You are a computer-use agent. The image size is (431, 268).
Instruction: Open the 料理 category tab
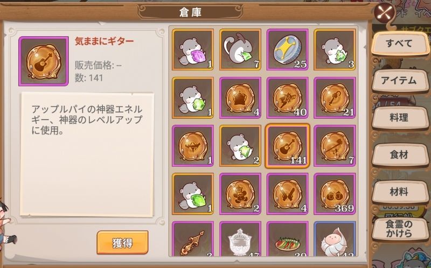tap(399, 118)
